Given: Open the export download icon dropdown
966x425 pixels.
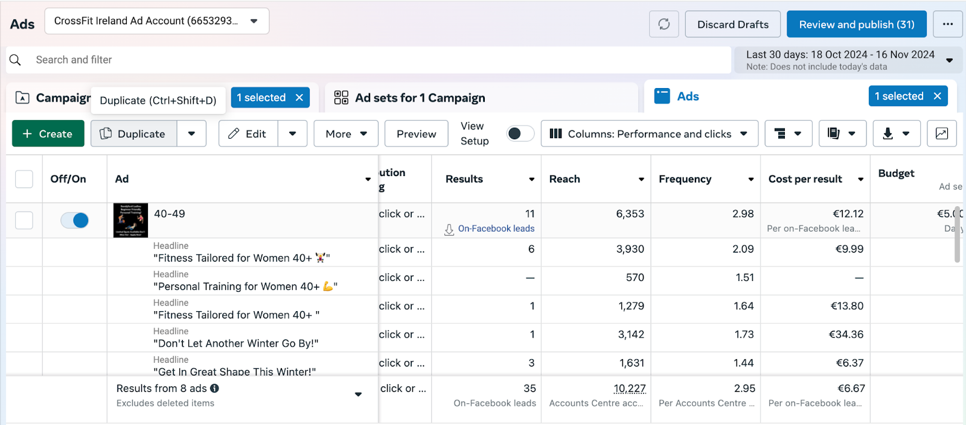Looking at the screenshot, I should [x=897, y=133].
